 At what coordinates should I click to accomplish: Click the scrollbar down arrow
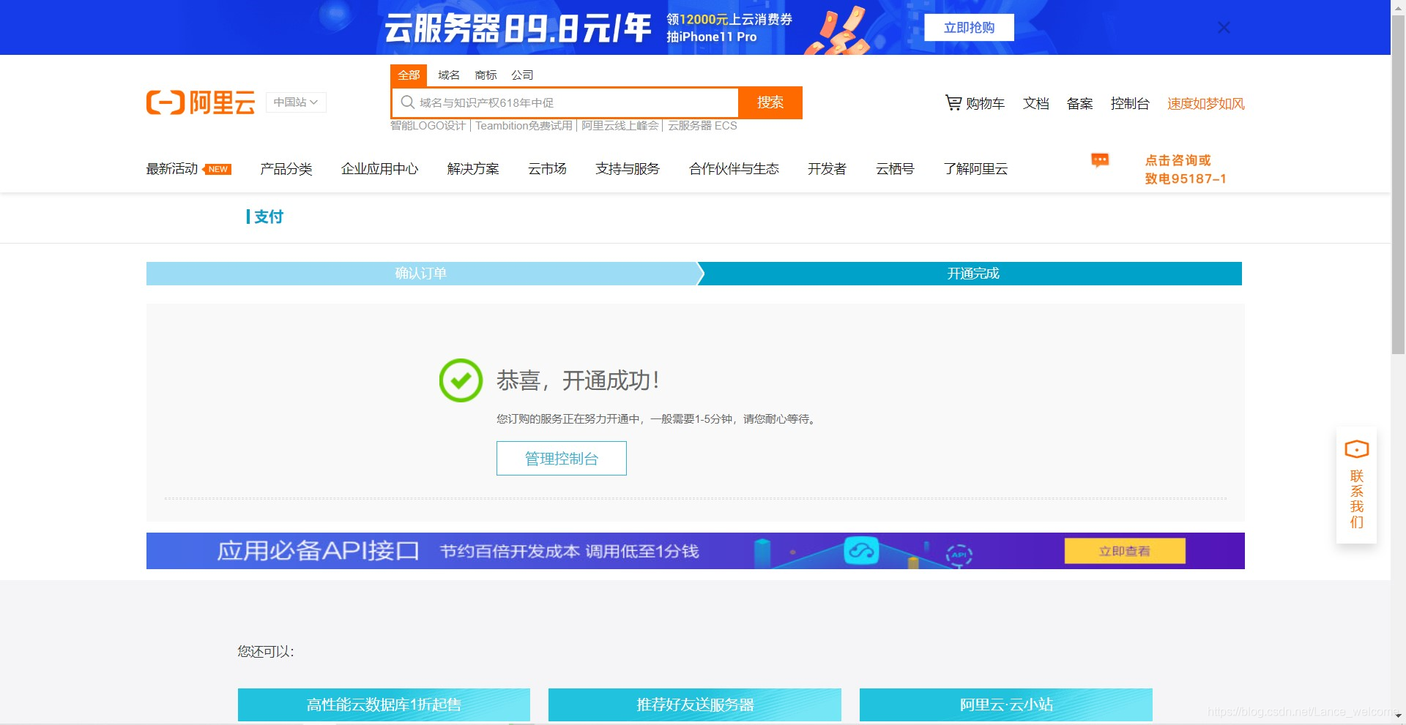1398,716
